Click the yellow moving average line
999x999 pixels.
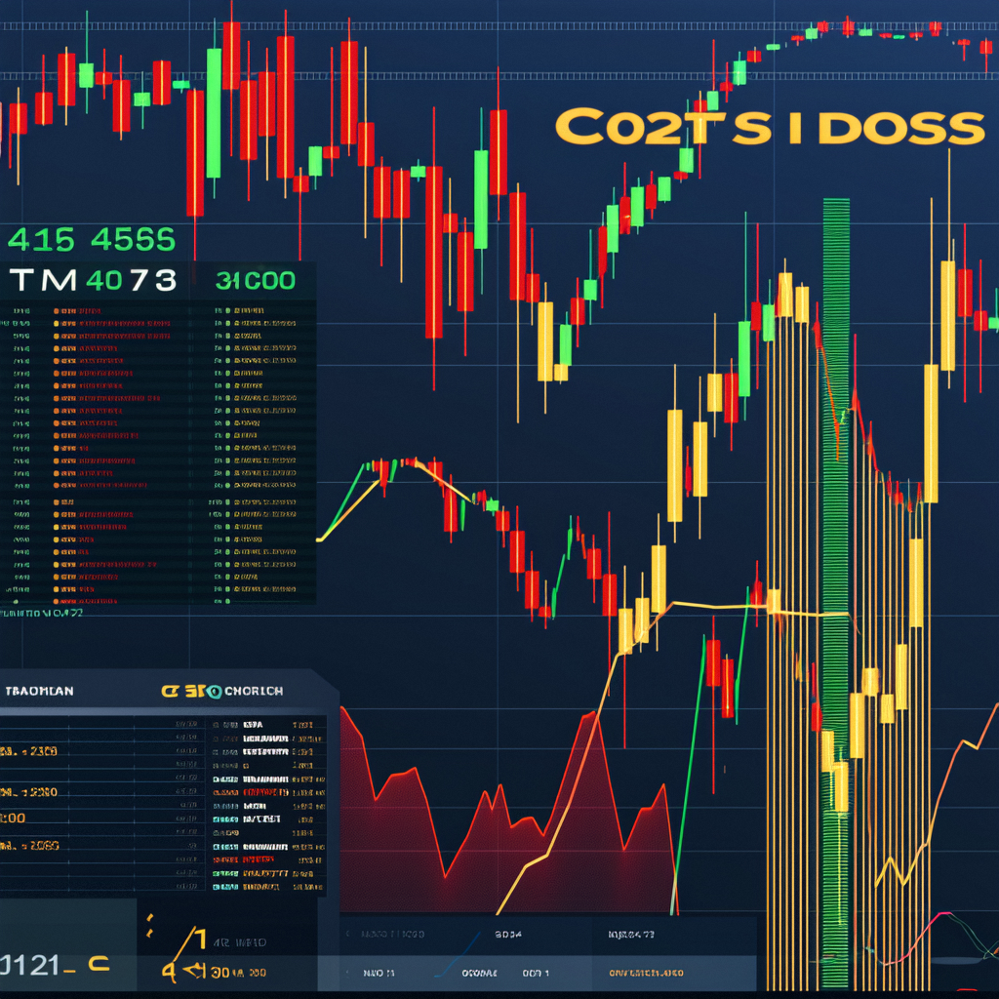point(712,607)
